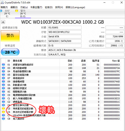Viewport: 125px width, 131px height.
Task: Open the 功能(u) menu
Action: [x=24, y=7]
